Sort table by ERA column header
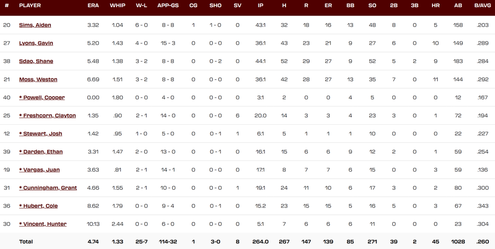This screenshot has height=249, width=495. tap(93, 6)
